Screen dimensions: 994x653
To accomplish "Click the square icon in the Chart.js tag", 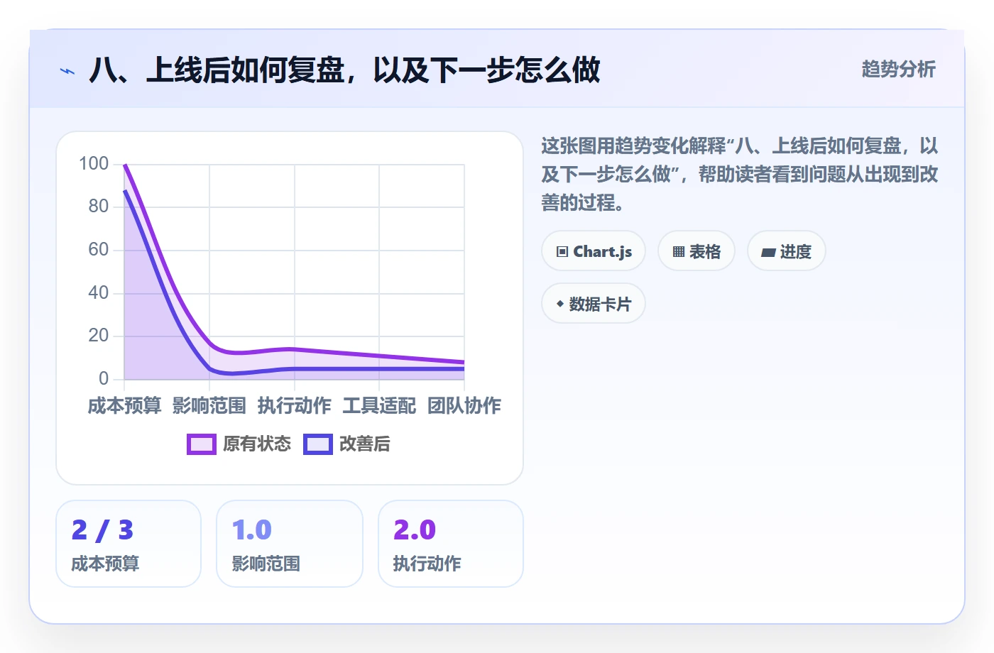I will point(562,252).
